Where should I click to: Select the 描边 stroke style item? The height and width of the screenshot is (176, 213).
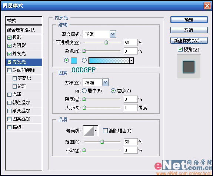tap(24, 127)
